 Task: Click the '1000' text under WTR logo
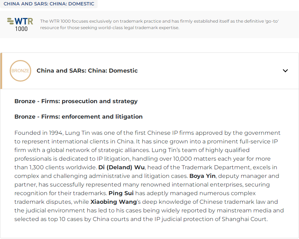tap(22, 29)
